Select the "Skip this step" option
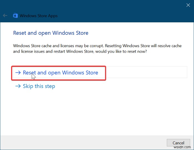 [35, 86]
